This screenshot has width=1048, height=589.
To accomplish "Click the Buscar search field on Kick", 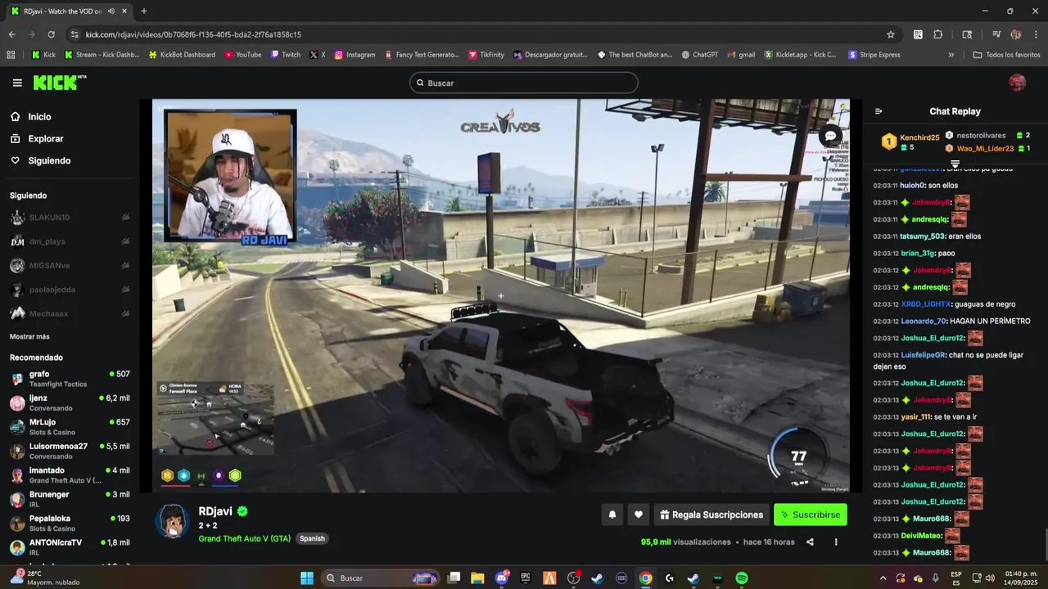I will [524, 83].
